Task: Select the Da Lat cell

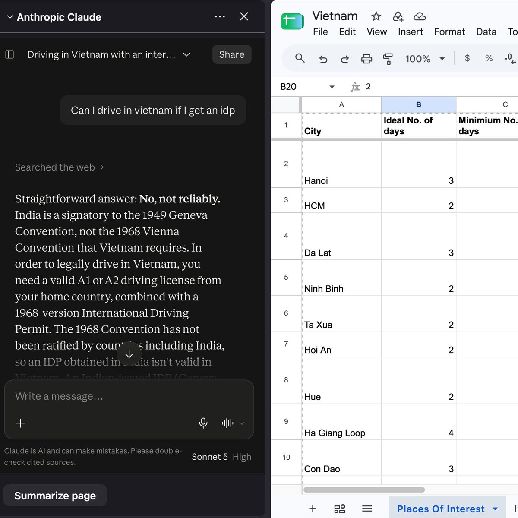Action: click(341, 237)
